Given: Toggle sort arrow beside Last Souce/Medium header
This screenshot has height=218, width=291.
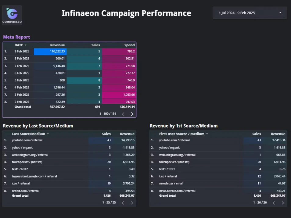Looking at the screenshot, I should point(48,134).
